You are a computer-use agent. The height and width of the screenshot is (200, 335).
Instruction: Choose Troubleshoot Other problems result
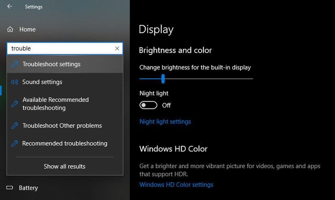(x=65, y=126)
